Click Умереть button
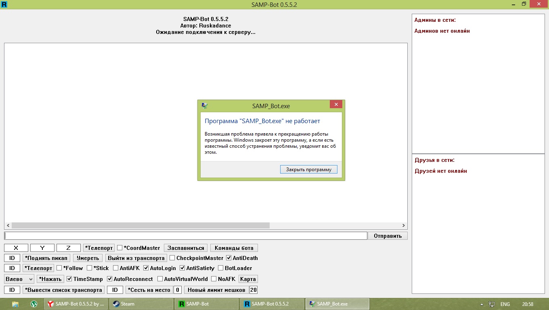 (x=88, y=258)
